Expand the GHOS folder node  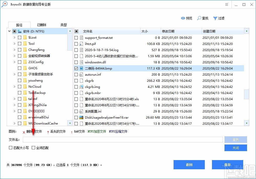(x=15, y=68)
